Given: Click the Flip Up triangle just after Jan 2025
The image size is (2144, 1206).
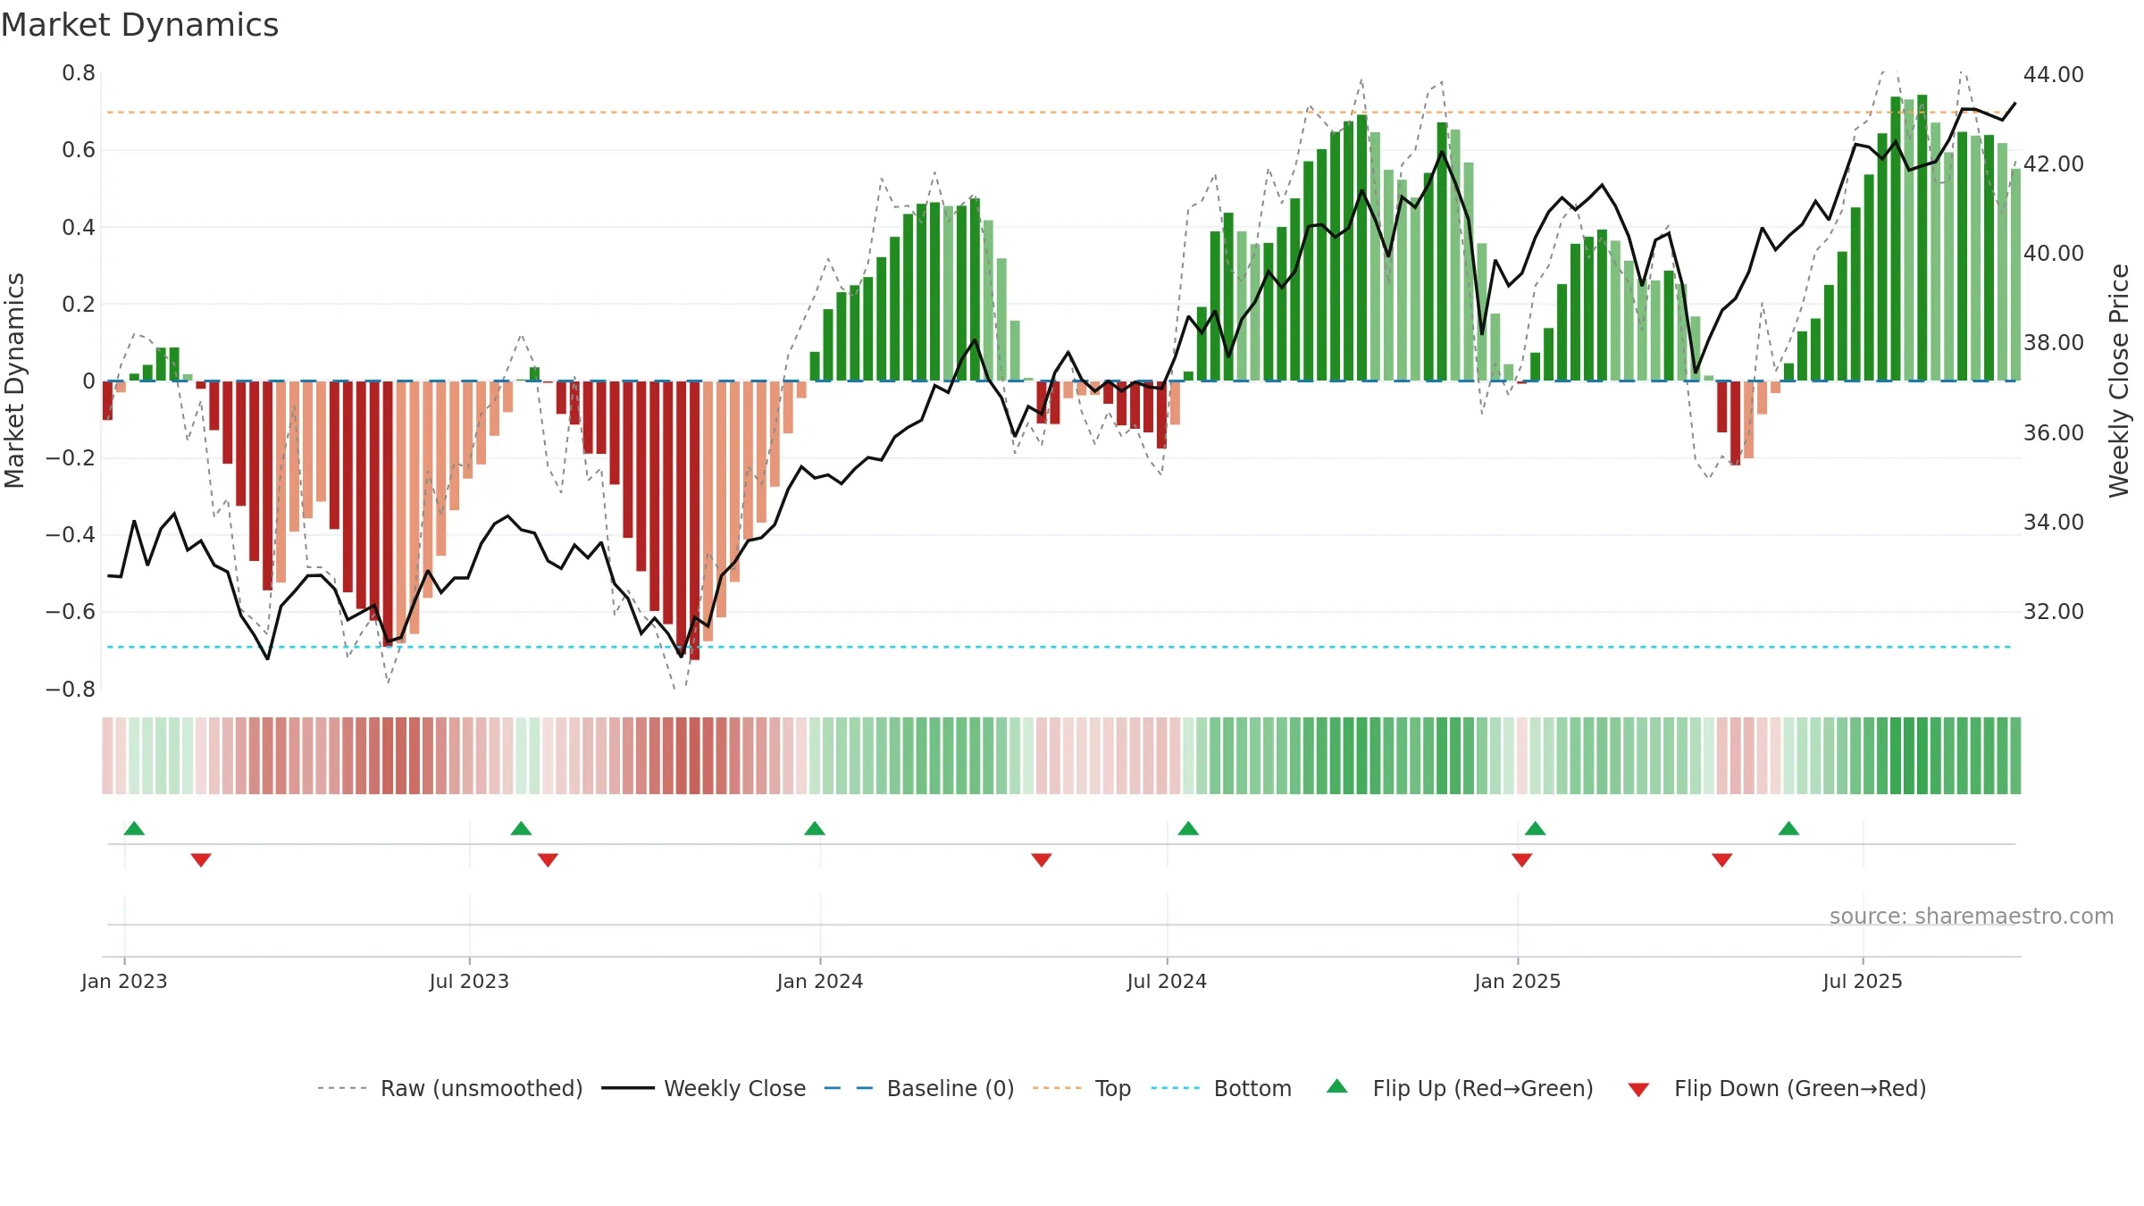Looking at the screenshot, I should pyautogui.click(x=1536, y=828).
